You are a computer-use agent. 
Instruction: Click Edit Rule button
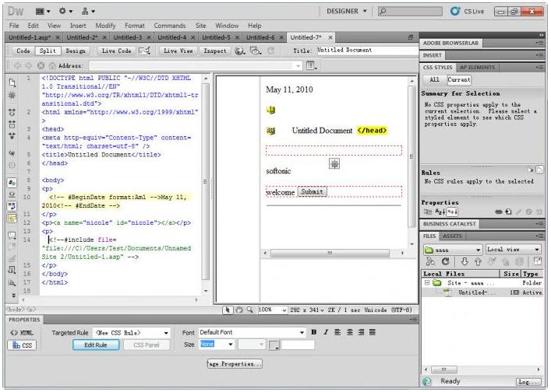pos(96,345)
